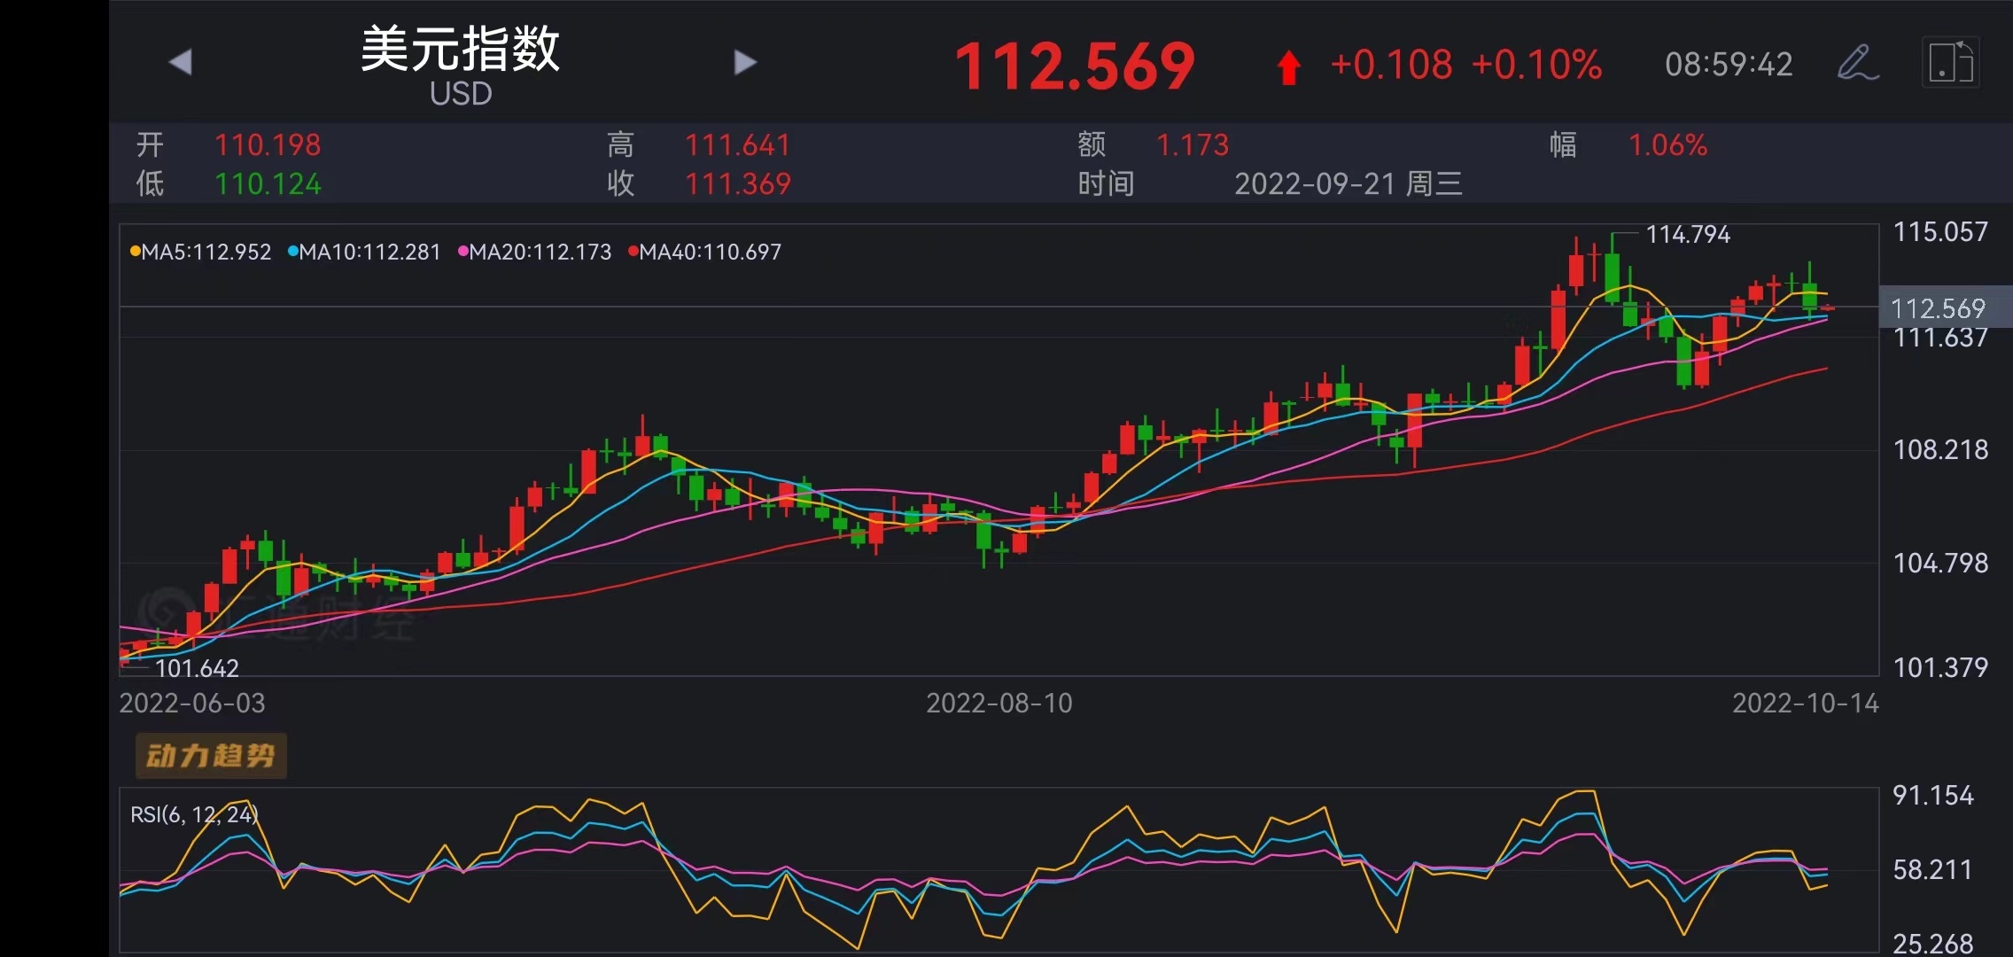
Task: Open the 动力趋势 indicator button
Action: tap(211, 756)
